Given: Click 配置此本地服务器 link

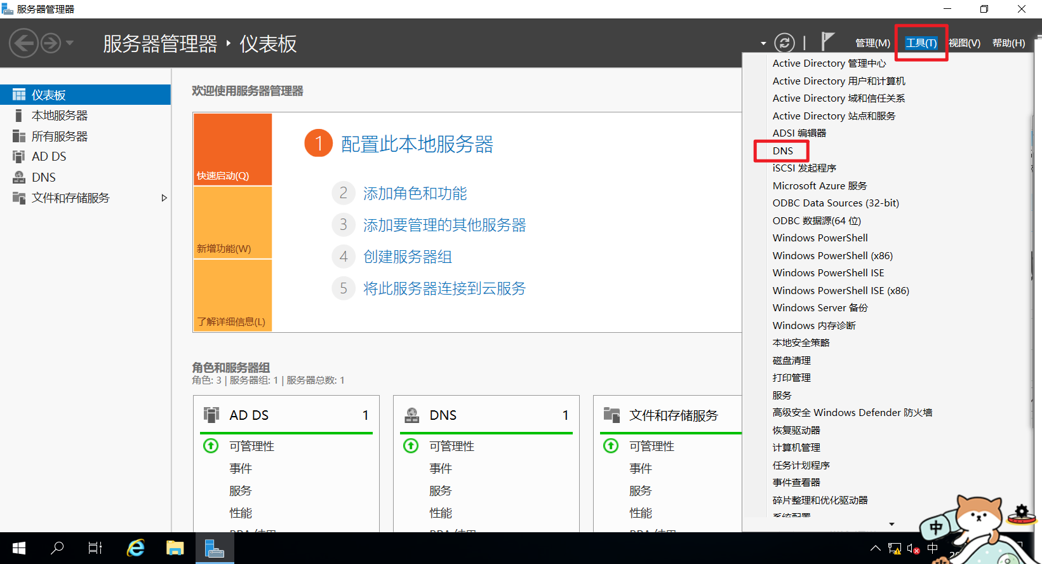Looking at the screenshot, I should point(417,144).
